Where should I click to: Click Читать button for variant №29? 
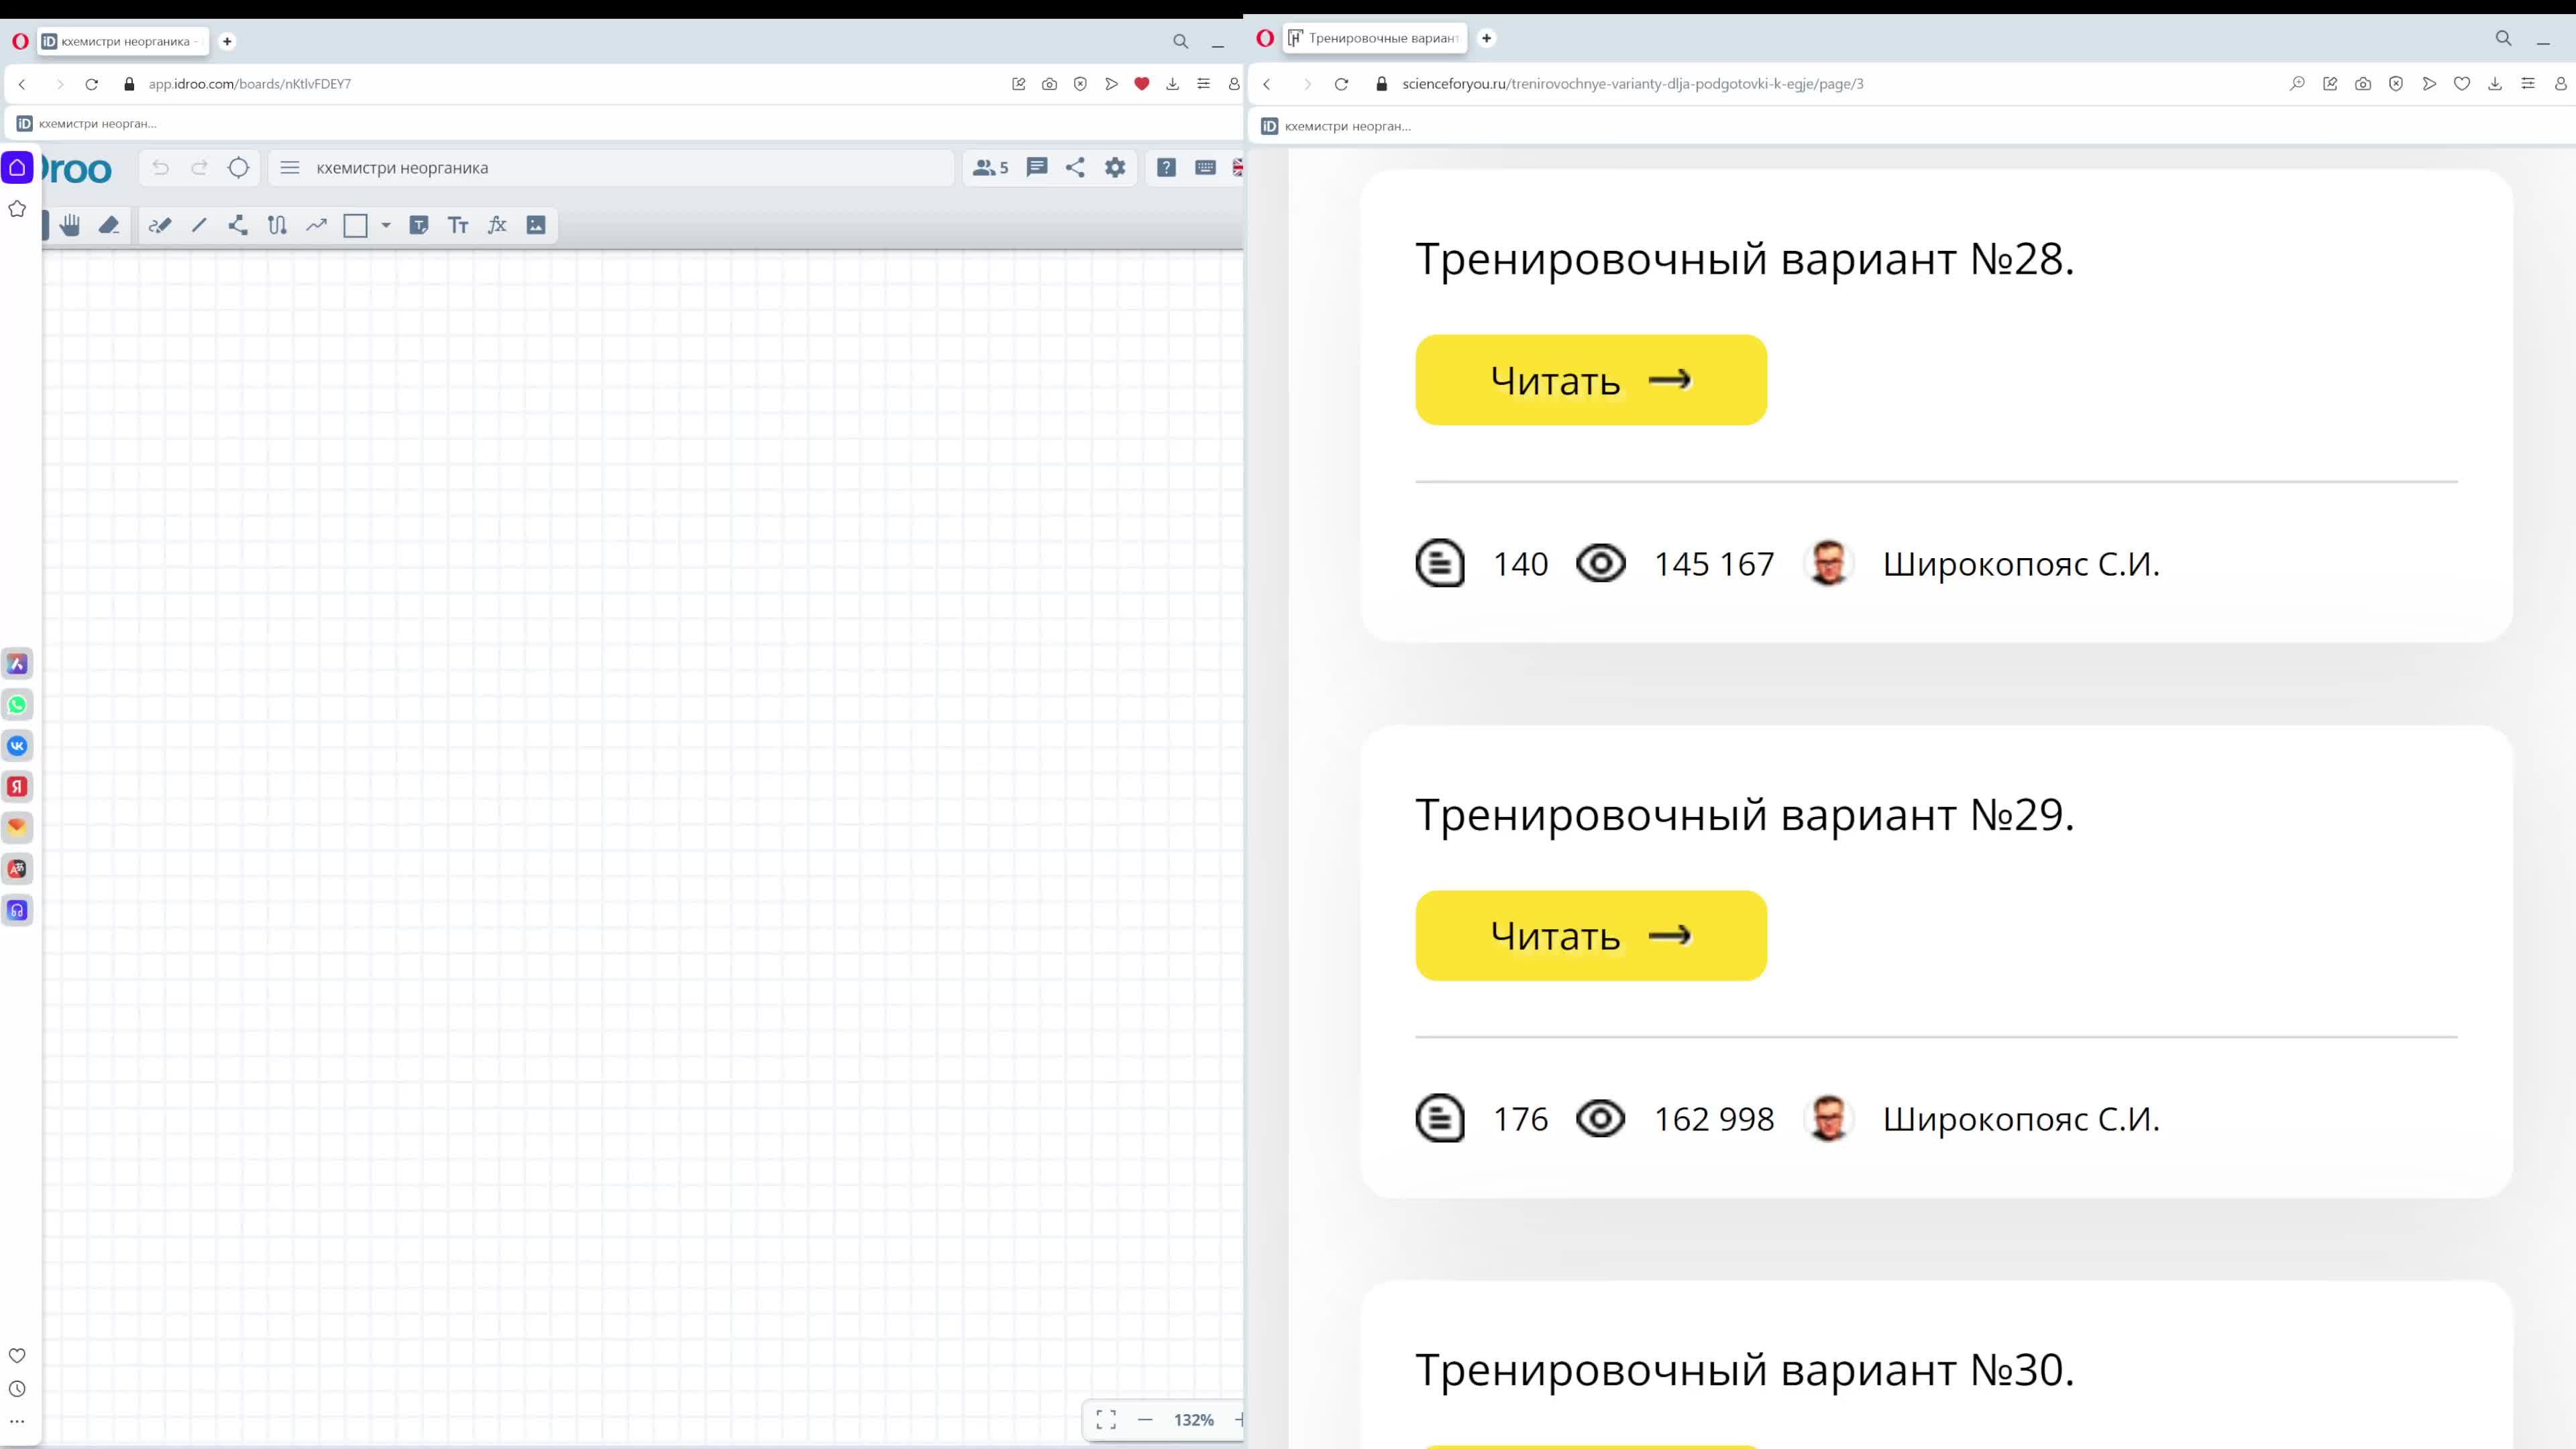(1590, 935)
